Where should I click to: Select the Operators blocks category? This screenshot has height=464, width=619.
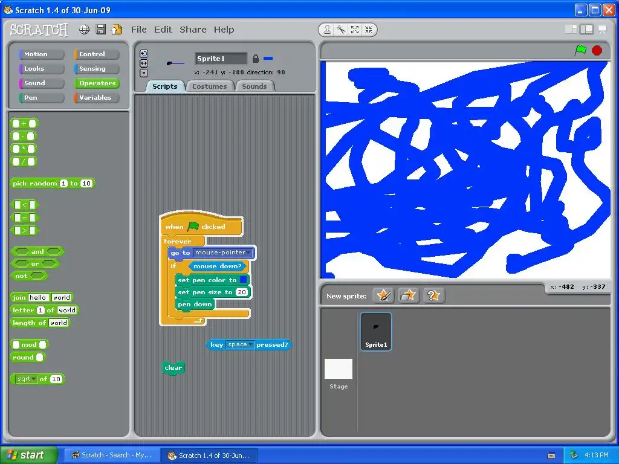click(x=96, y=83)
